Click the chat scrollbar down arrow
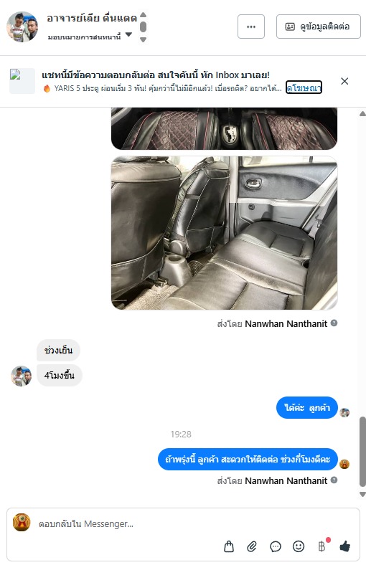The width and height of the screenshot is (366, 565). 362,495
